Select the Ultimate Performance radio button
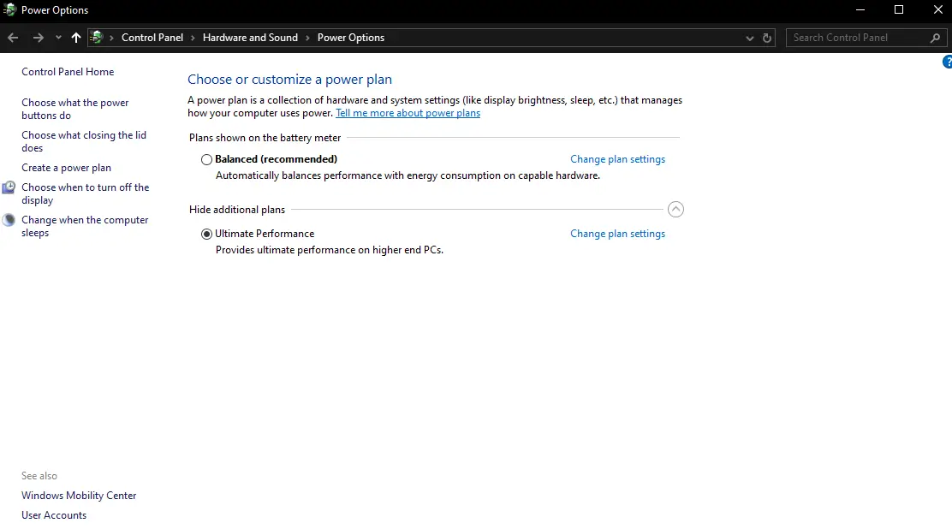Viewport: 952px width, 529px height. [x=206, y=234]
